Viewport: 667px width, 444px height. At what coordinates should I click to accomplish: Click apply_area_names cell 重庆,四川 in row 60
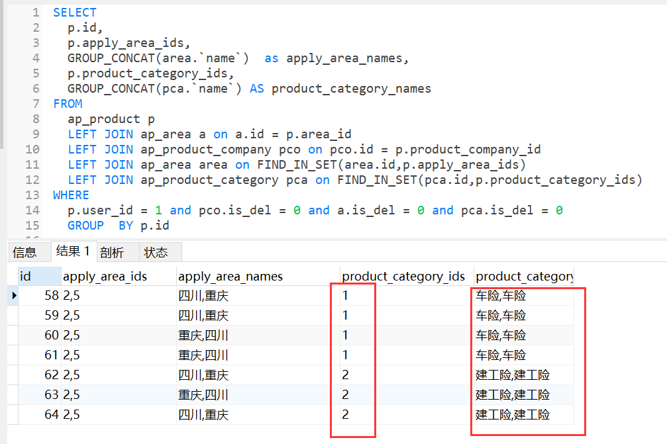tap(258, 335)
